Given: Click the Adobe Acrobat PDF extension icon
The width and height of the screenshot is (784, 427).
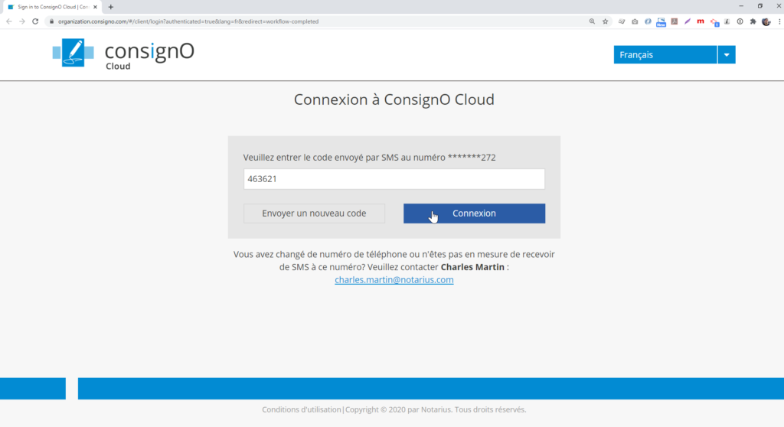Looking at the screenshot, I should pos(675,21).
